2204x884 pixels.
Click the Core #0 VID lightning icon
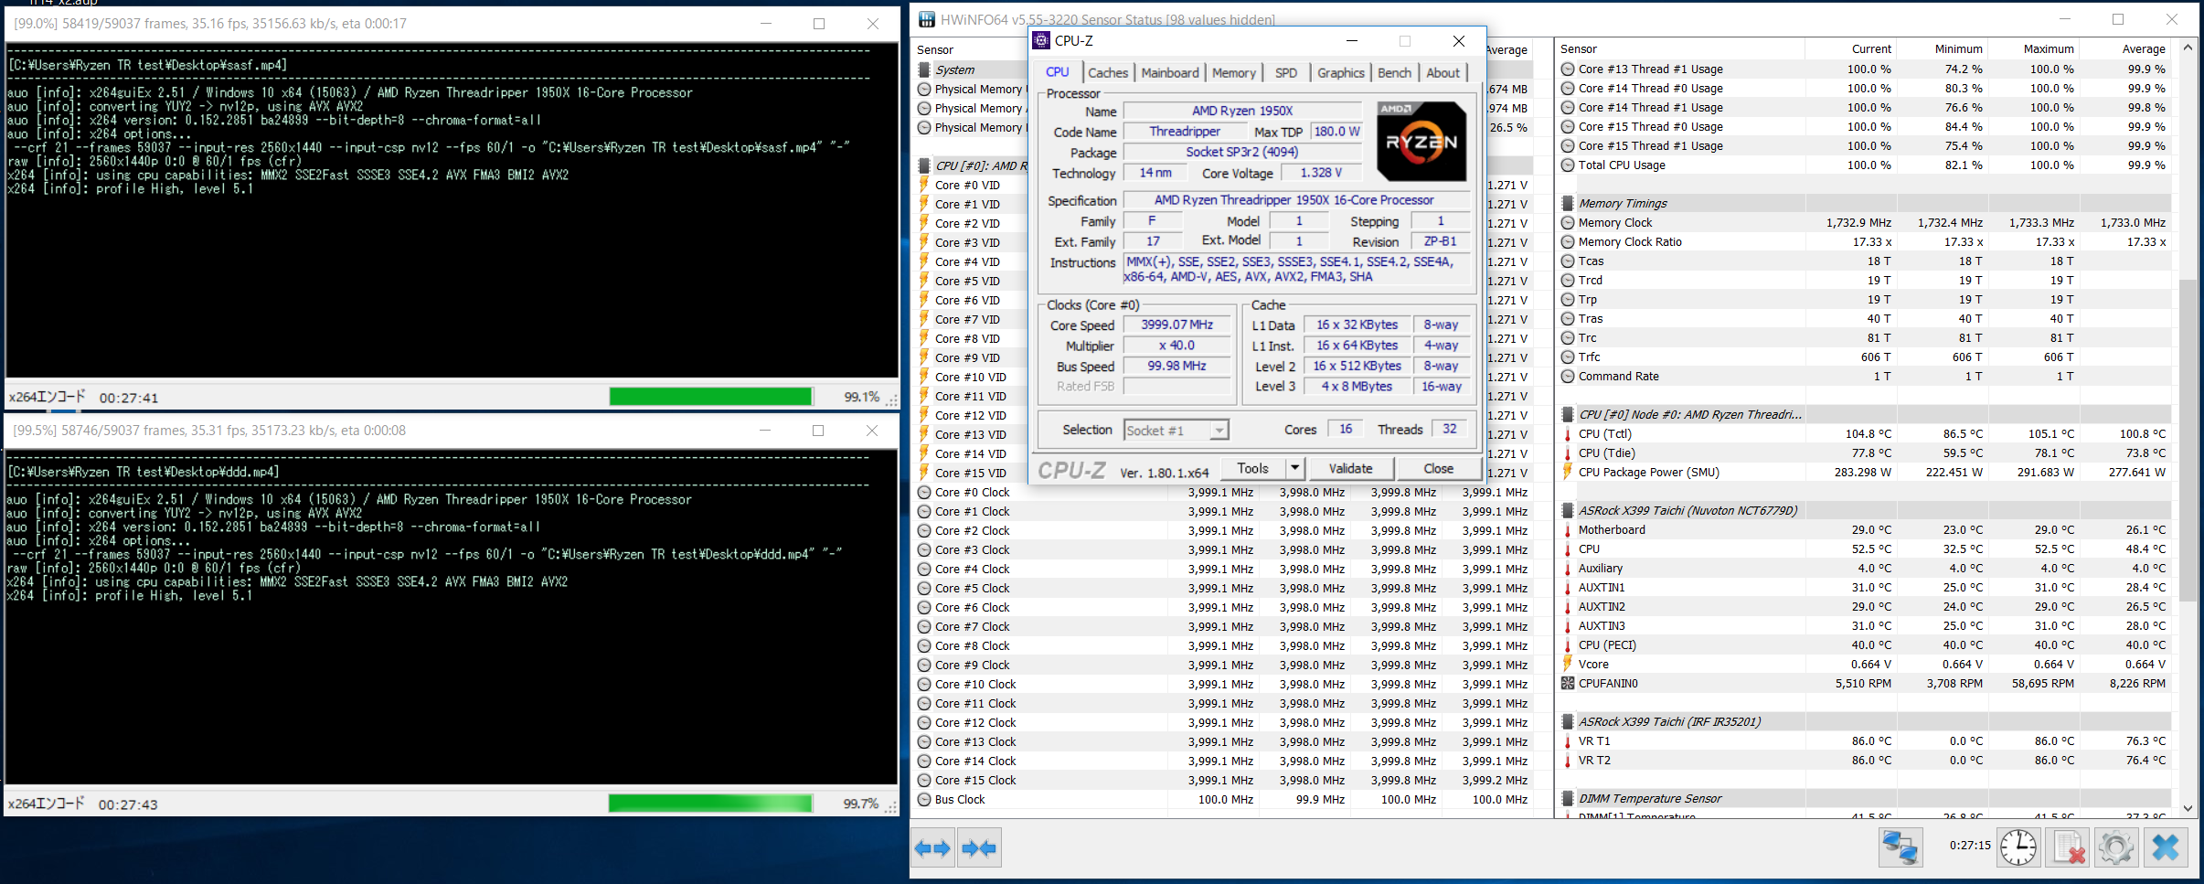click(924, 185)
